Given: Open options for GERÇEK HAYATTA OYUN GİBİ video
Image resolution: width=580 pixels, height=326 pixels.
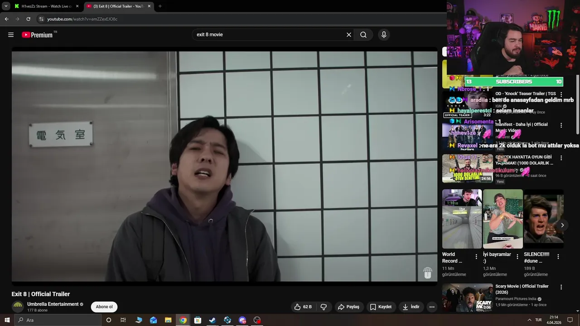Looking at the screenshot, I should click(561, 158).
